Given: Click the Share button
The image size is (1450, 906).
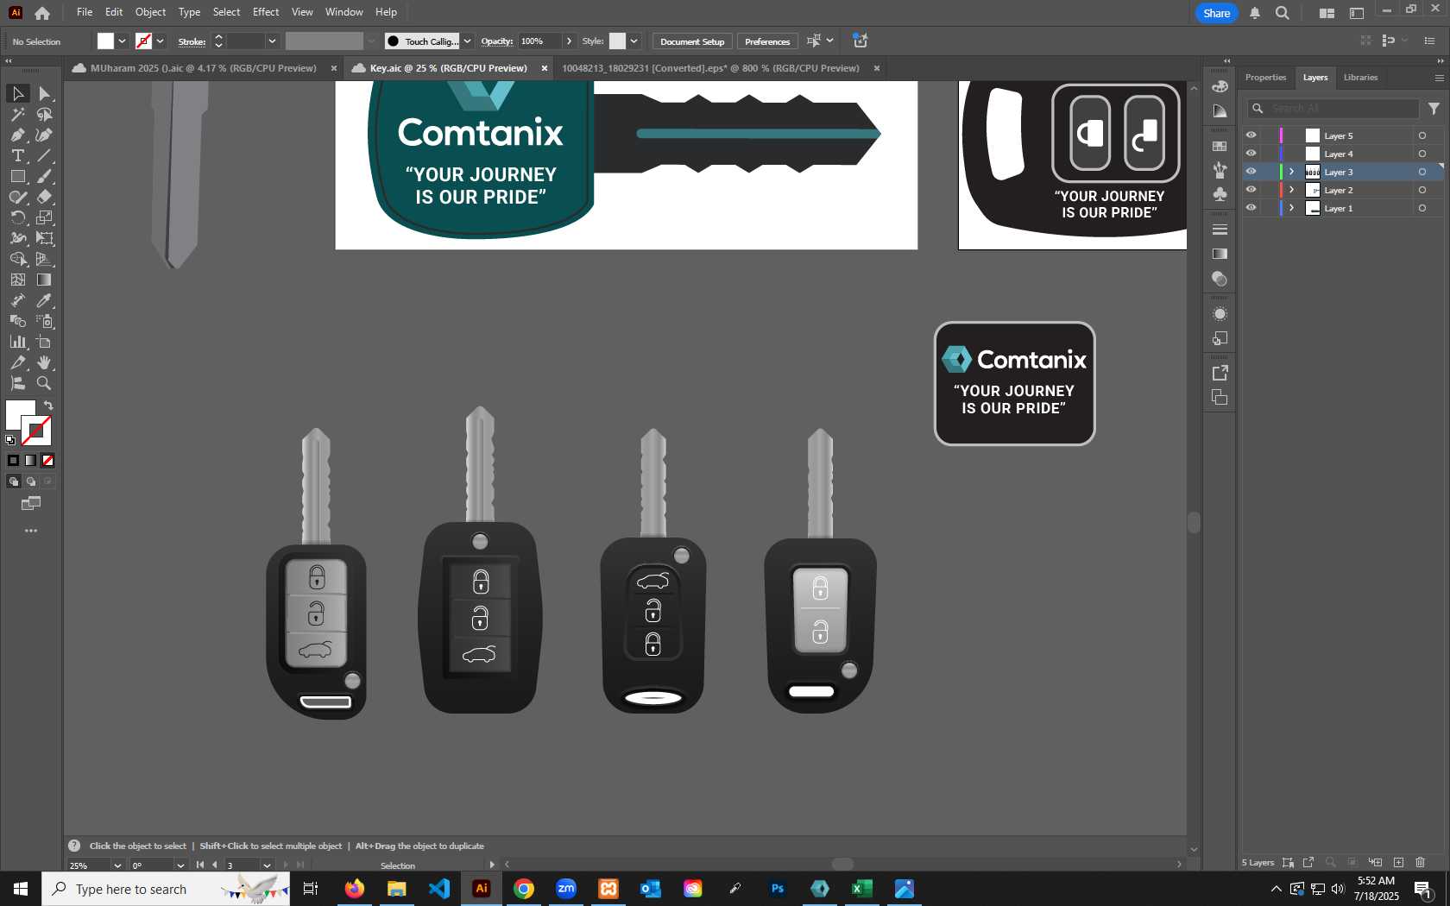Looking at the screenshot, I should 1216,13.
